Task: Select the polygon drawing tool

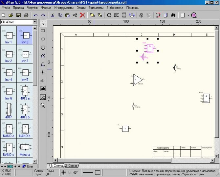Action: [43, 47]
